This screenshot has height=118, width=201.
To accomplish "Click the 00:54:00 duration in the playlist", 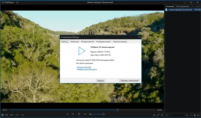I will pyautogui.click(x=197, y=10).
